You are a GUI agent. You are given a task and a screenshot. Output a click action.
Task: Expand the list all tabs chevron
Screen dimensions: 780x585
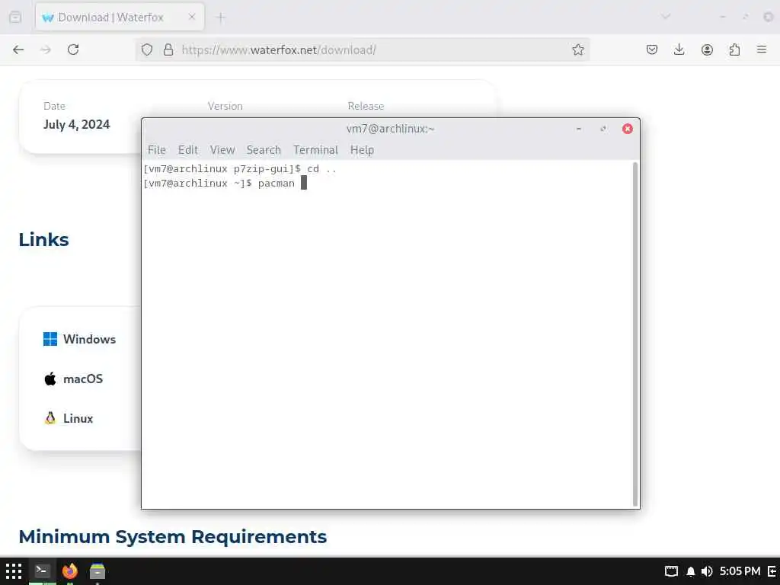(x=666, y=17)
